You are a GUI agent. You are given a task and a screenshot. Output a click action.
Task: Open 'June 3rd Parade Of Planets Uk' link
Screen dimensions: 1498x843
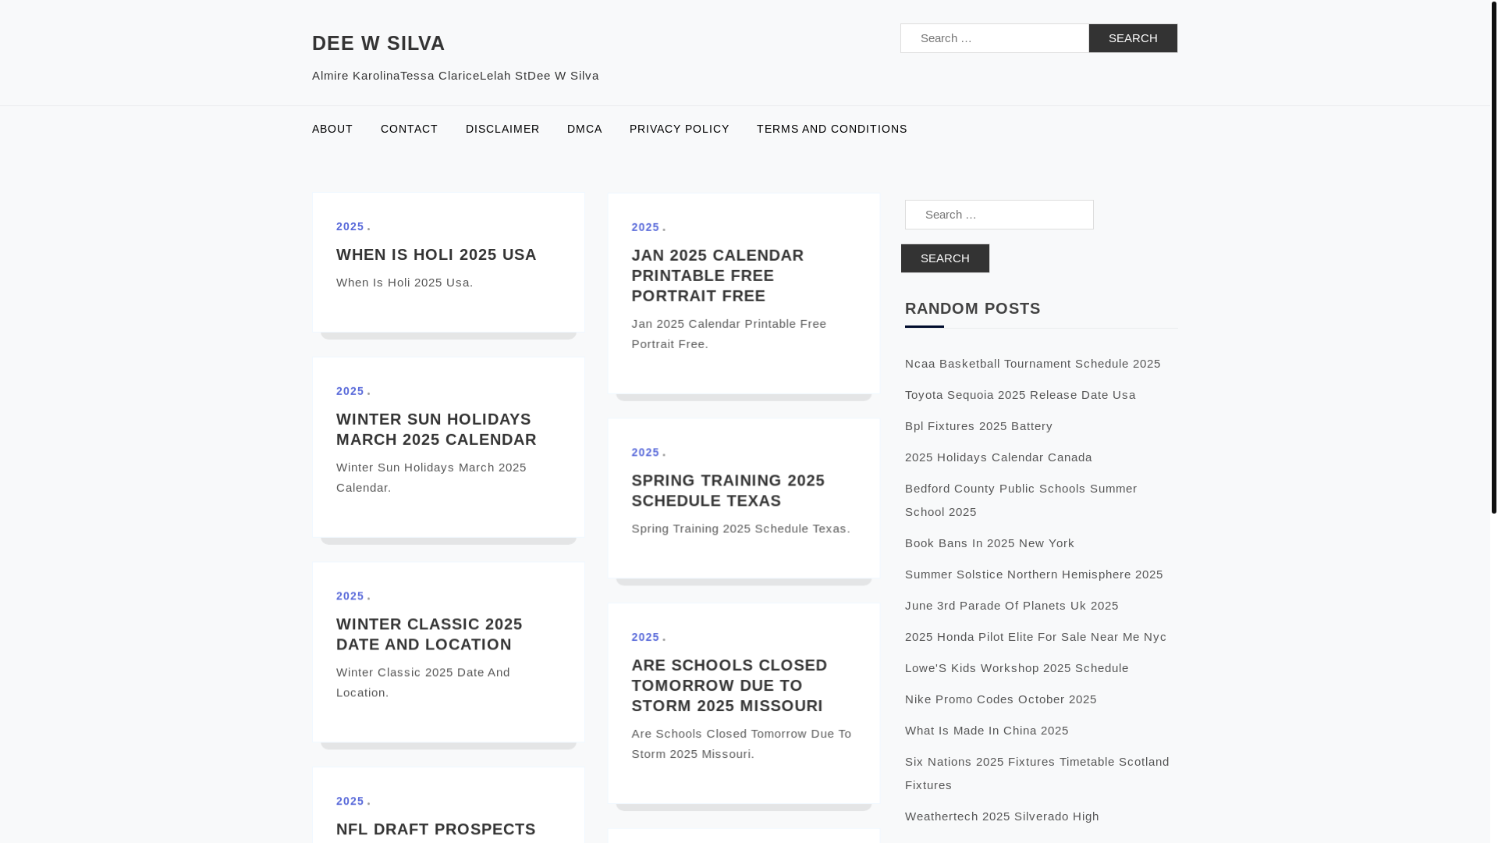coord(1012,606)
